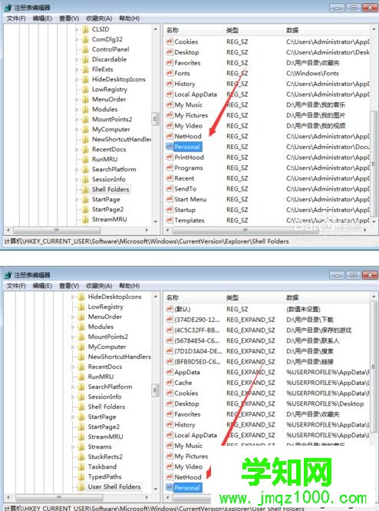This screenshot has height=511, width=379.
Task: Open the 收藏夹(A) menu in the bottom window
Action: [x=99, y=286]
